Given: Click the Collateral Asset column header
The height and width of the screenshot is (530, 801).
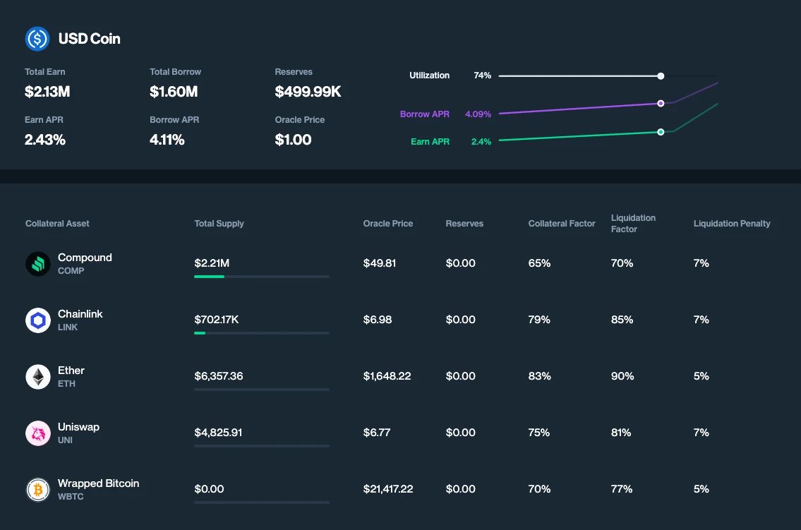Looking at the screenshot, I should 57,224.
